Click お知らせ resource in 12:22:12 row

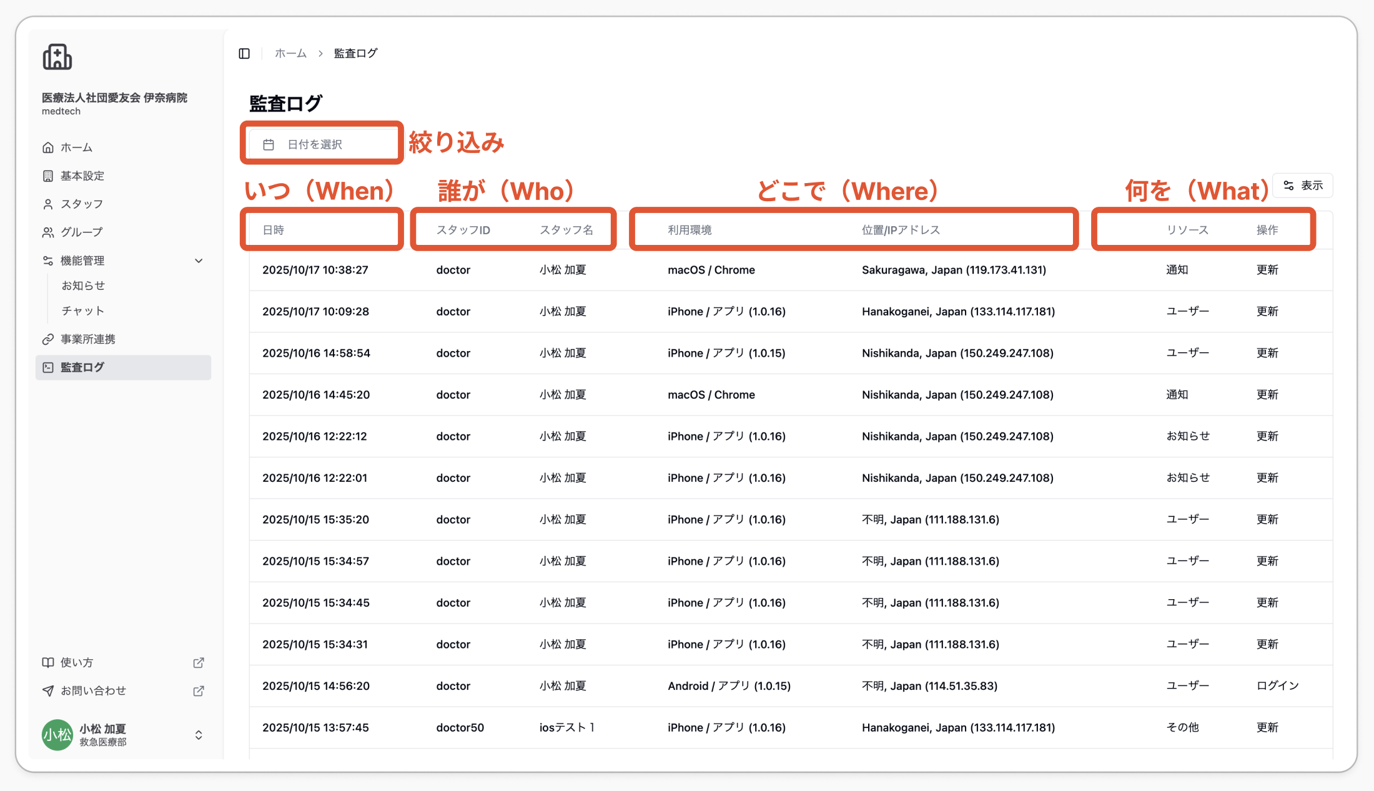point(1188,436)
